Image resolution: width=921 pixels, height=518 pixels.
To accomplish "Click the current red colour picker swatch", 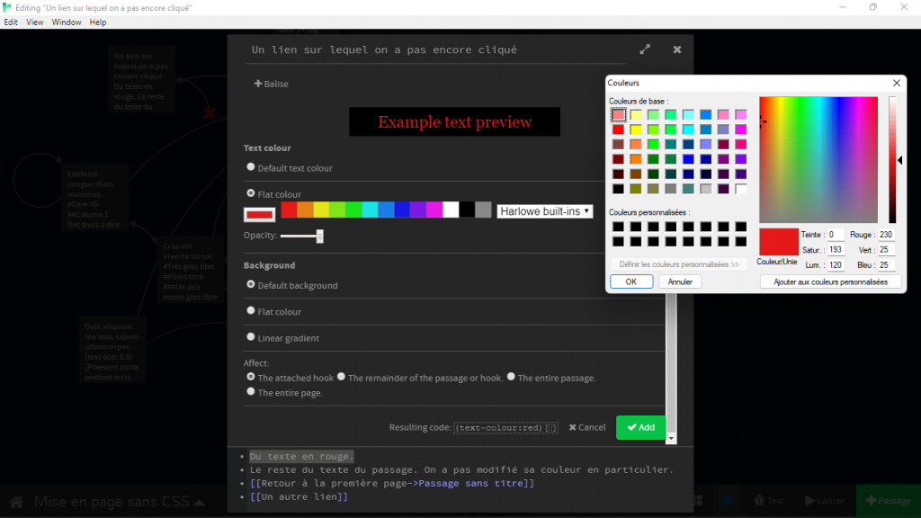I will [260, 214].
